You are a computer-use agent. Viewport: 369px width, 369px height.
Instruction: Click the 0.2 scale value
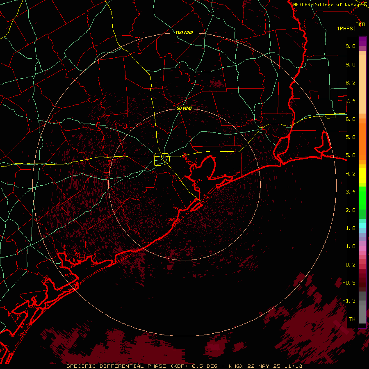351,265
